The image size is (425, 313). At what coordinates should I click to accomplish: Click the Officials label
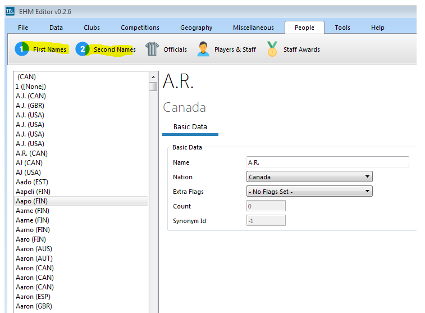(x=175, y=49)
